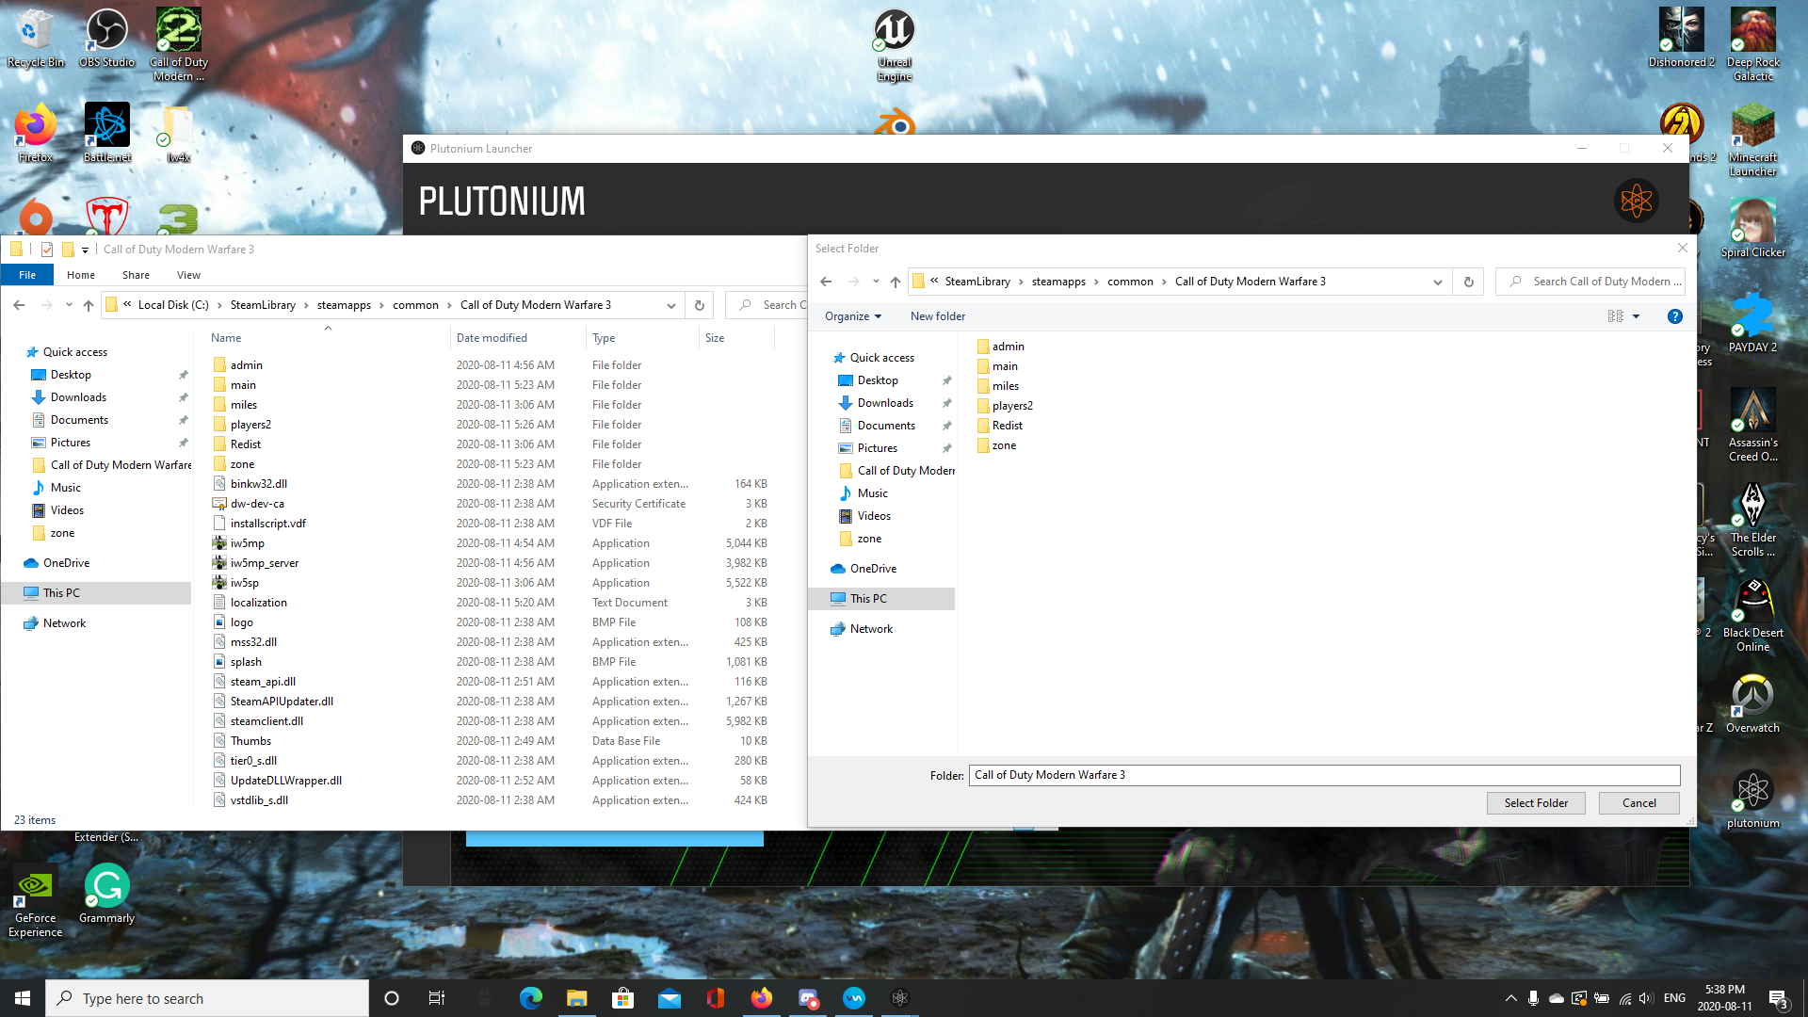Open the Recycle Bin
This screenshot has height=1017, width=1808.
click(35, 39)
